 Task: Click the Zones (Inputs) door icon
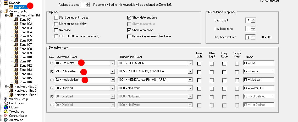point(6,11)
